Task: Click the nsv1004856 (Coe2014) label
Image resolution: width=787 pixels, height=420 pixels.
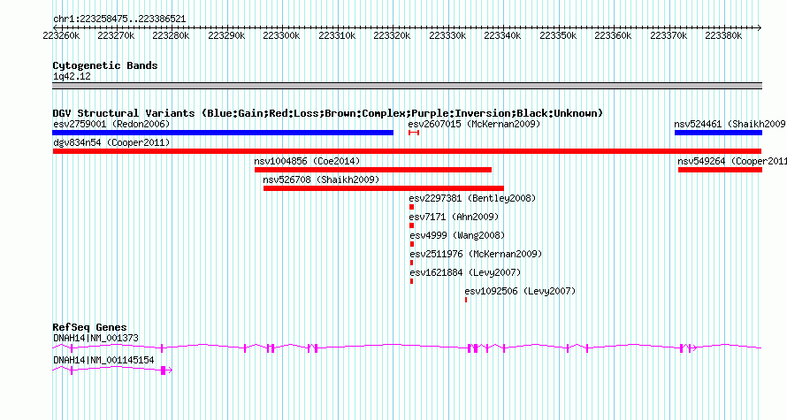Action: [307, 161]
